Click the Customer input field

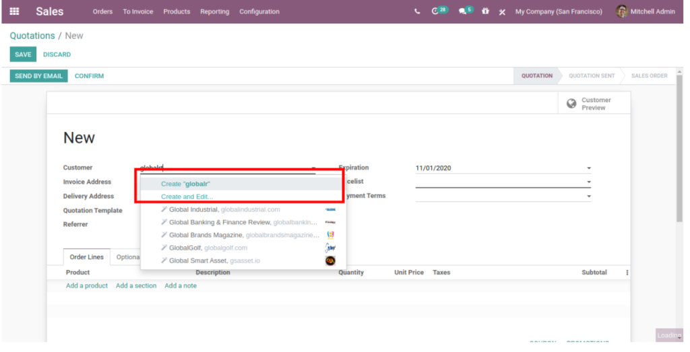click(x=228, y=168)
